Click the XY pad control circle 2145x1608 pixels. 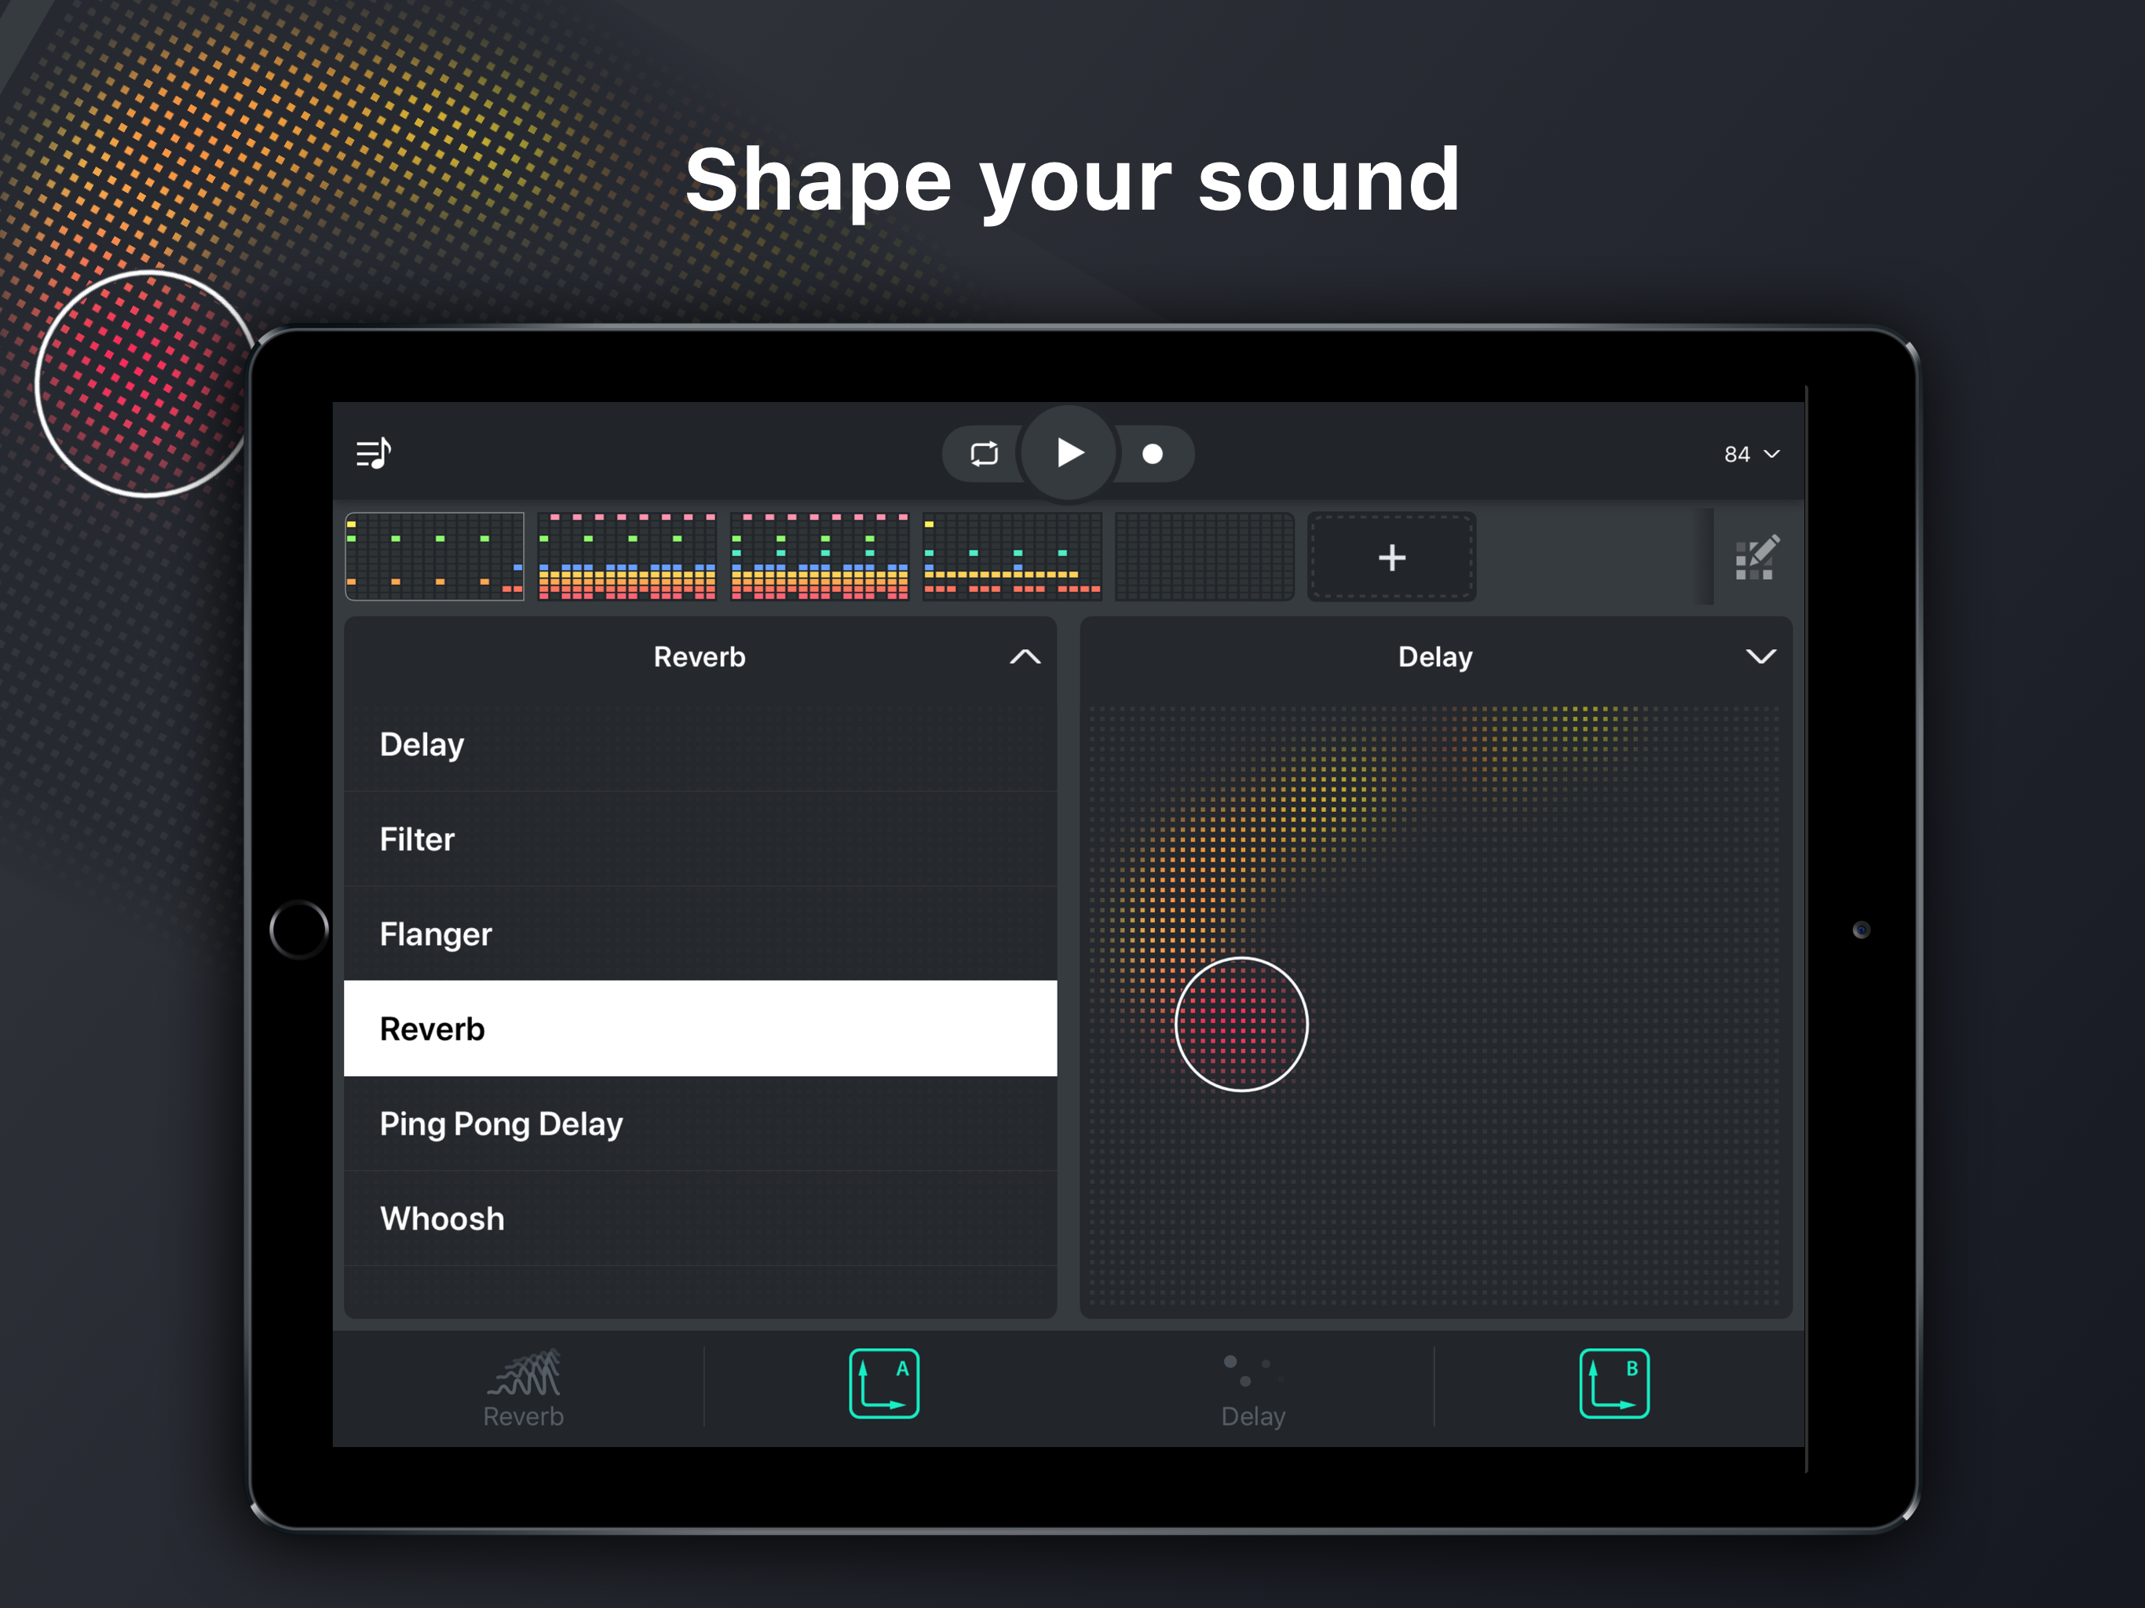pyautogui.click(x=1241, y=1024)
